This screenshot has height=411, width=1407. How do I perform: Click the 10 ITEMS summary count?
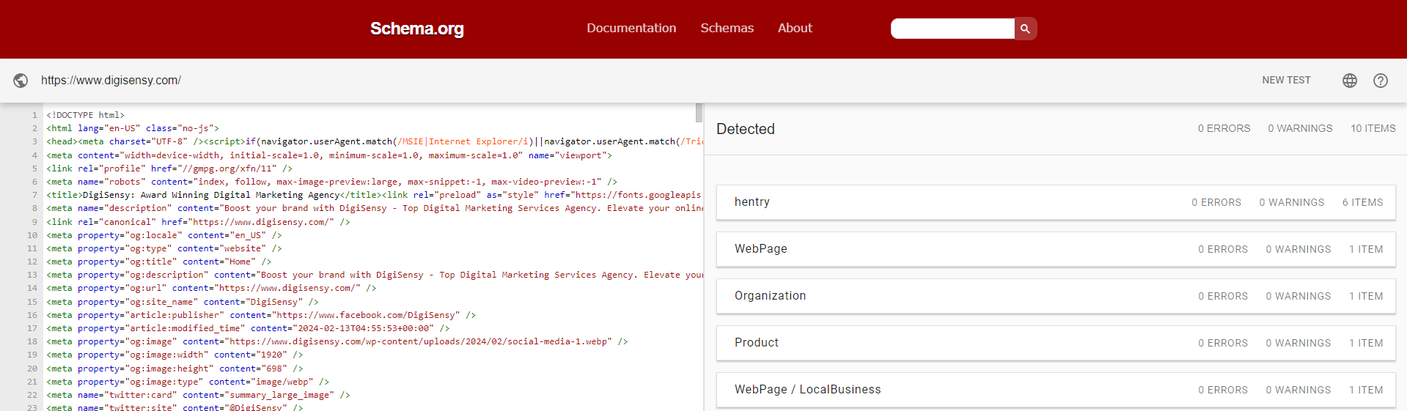(1373, 128)
